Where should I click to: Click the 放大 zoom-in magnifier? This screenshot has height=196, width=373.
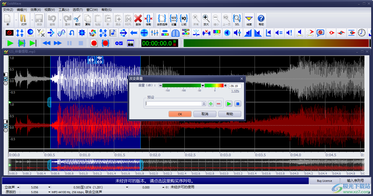coord(206,20)
